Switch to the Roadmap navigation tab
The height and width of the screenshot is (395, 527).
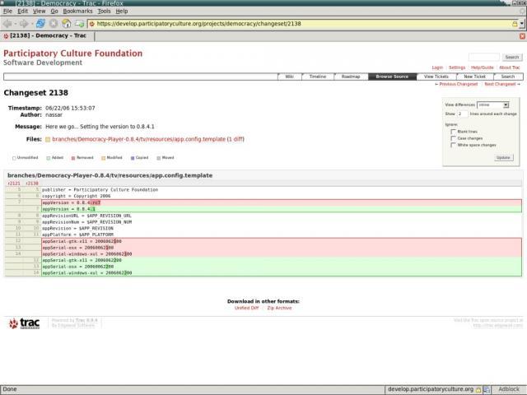pyautogui.click(x=351, y=77)
